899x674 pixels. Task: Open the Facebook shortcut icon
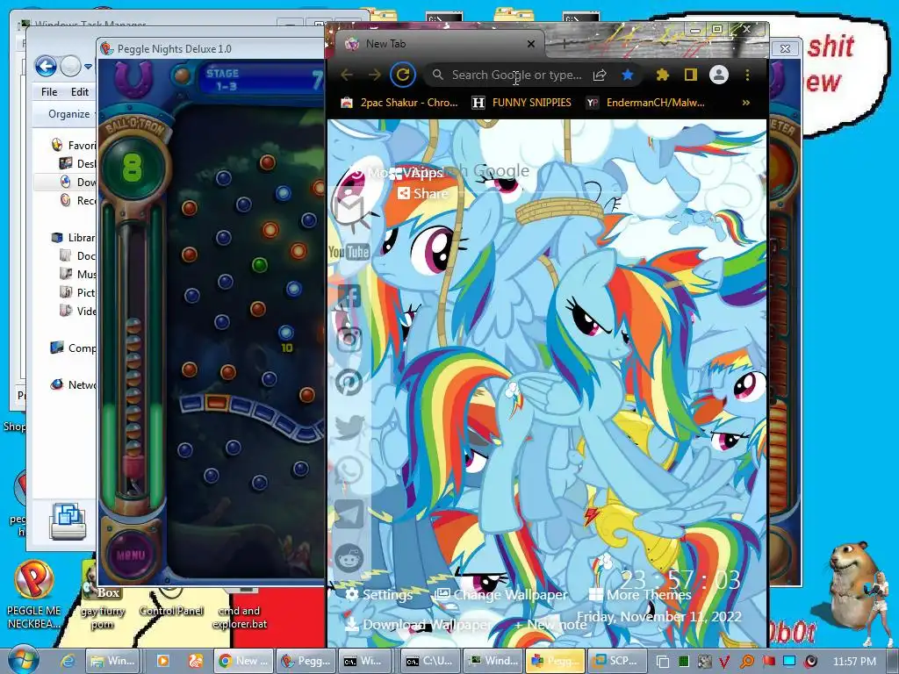[x=349, y=297]
